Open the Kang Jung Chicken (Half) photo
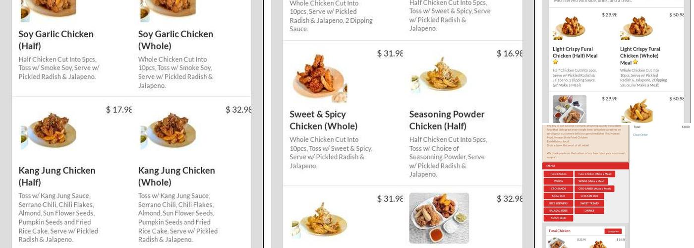 [49, 130]
